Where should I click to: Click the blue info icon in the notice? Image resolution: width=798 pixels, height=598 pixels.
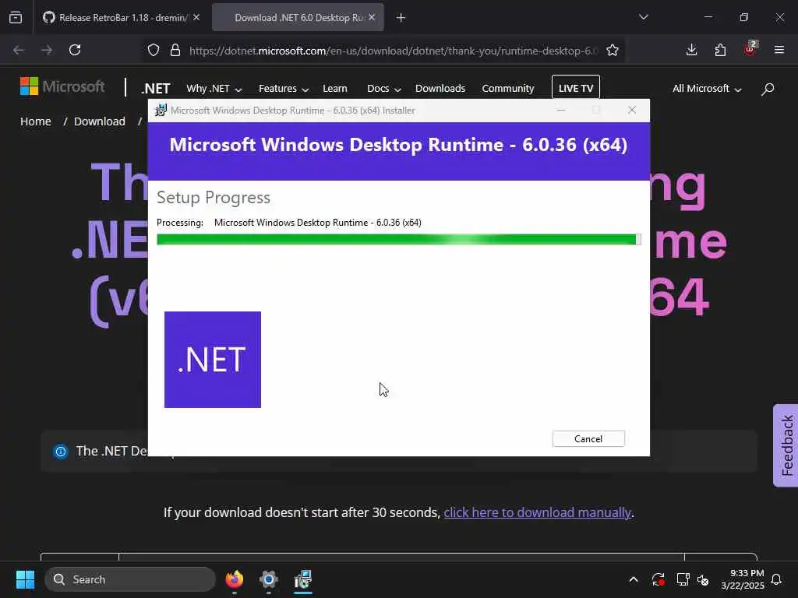pos(61,451)
